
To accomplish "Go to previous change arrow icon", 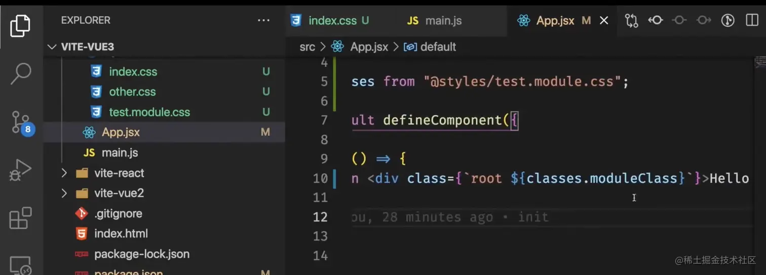I will [656, 20].
